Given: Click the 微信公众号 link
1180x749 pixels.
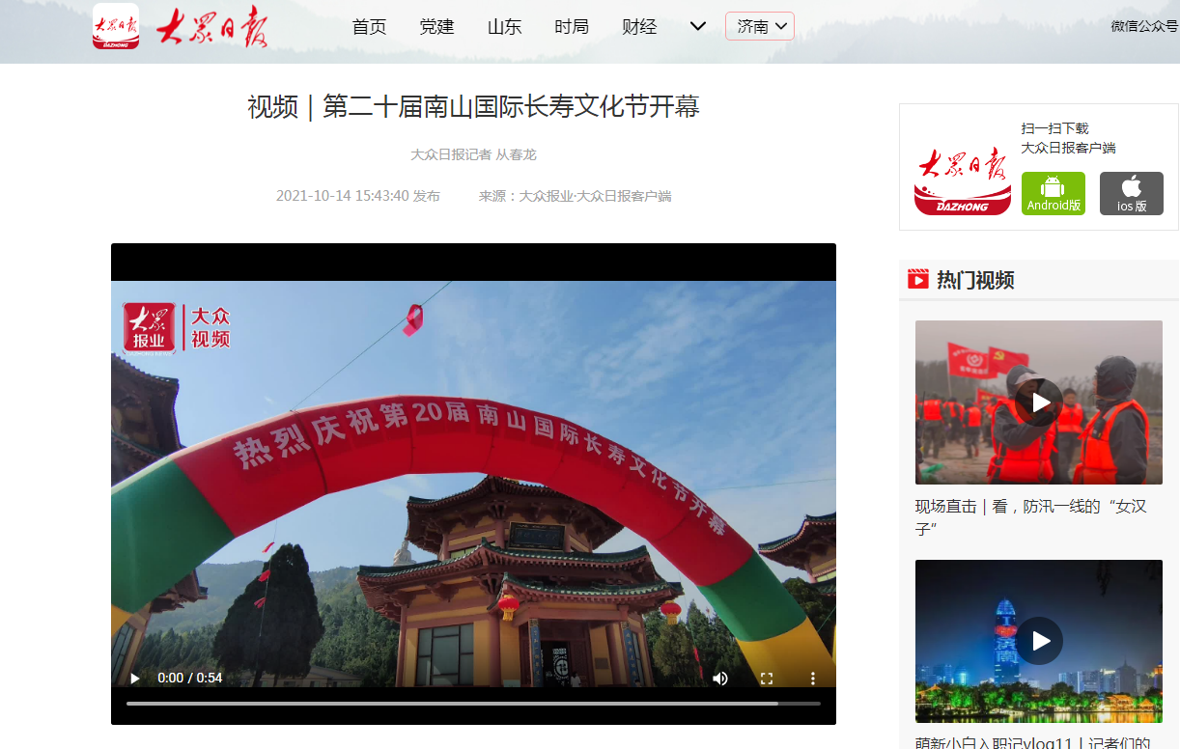Looking at the screenshot, I should [x=1144, y=26].
